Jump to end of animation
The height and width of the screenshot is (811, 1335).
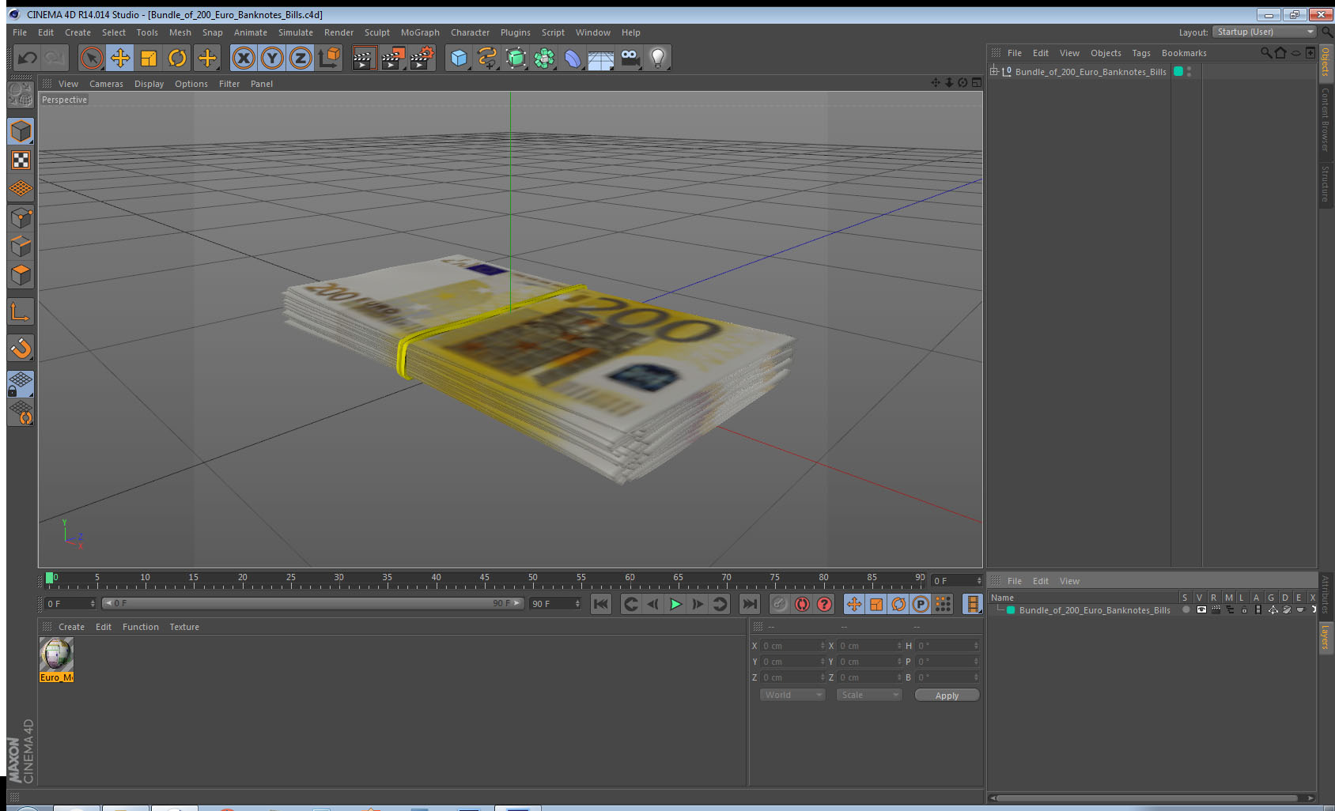(x=749, y=604)
